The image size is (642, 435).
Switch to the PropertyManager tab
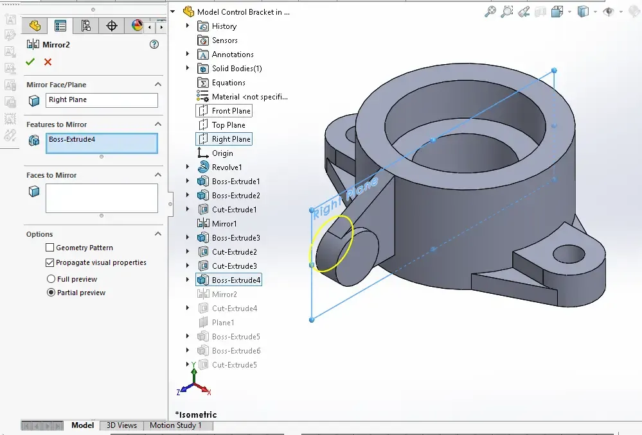click(60, 26)
